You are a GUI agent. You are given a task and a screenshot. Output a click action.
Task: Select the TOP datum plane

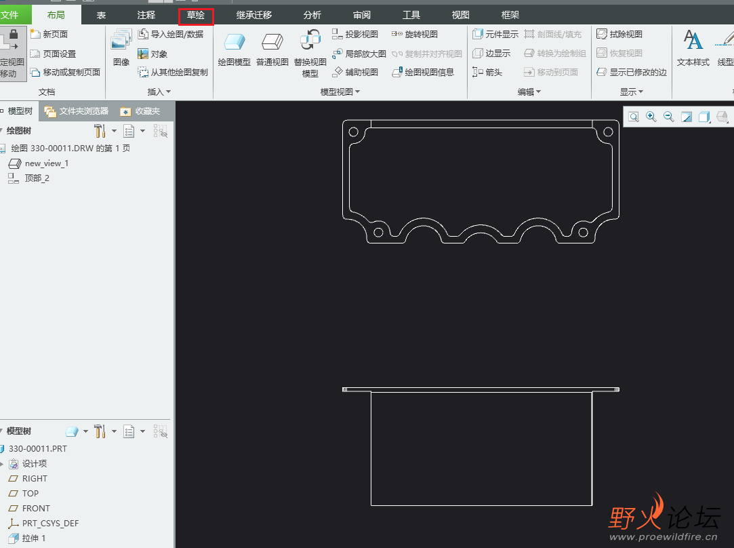[x=24, y=494]
